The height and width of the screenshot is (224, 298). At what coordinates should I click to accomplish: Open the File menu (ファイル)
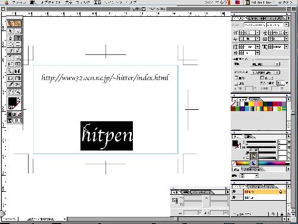pyautogui.click(x=19, y=2)
